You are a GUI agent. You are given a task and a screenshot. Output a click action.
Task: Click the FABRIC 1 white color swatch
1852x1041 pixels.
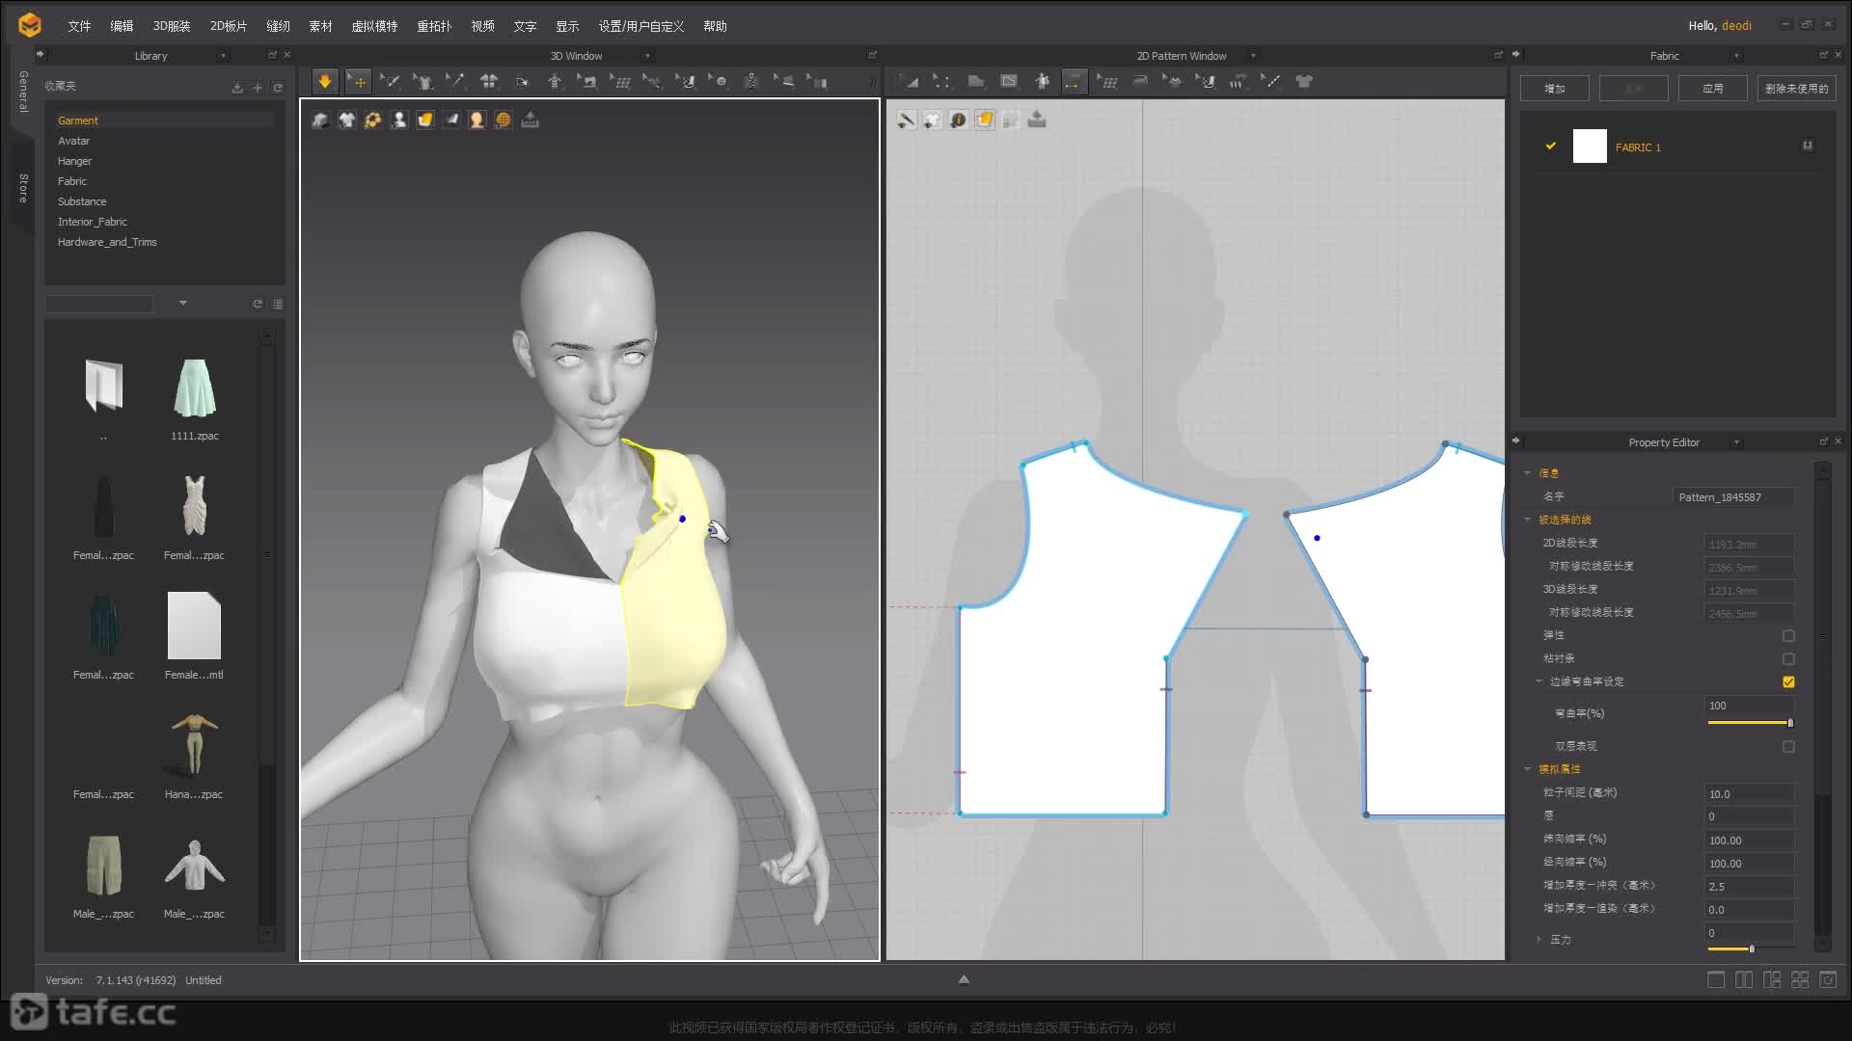tap(1590, 147)
